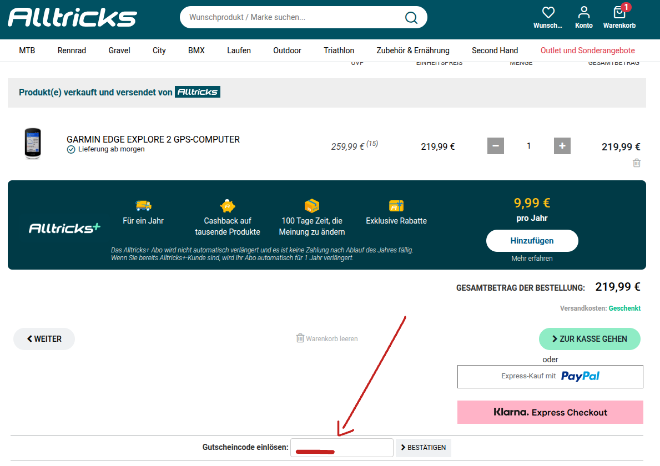Open Garmin Edge Explore 2 product thumbnail
Viewport: 660px width, 466px height.
(x=33, y=144)
